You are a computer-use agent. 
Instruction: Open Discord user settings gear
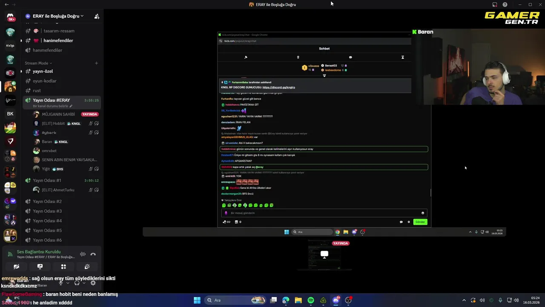pyautogui.click(x=93, y=283)
